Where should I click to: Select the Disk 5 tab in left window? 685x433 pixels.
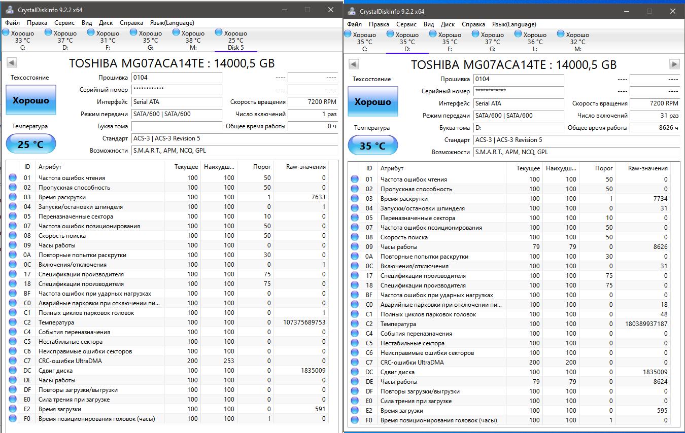coord(236,40)
